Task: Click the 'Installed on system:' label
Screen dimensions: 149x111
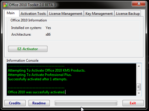Action: (26, 28)
